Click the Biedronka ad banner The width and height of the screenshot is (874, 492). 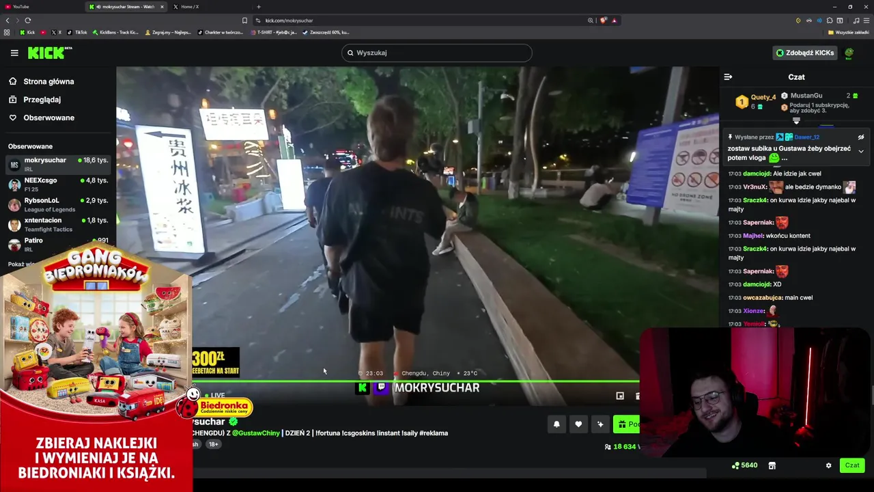(96, 369)
